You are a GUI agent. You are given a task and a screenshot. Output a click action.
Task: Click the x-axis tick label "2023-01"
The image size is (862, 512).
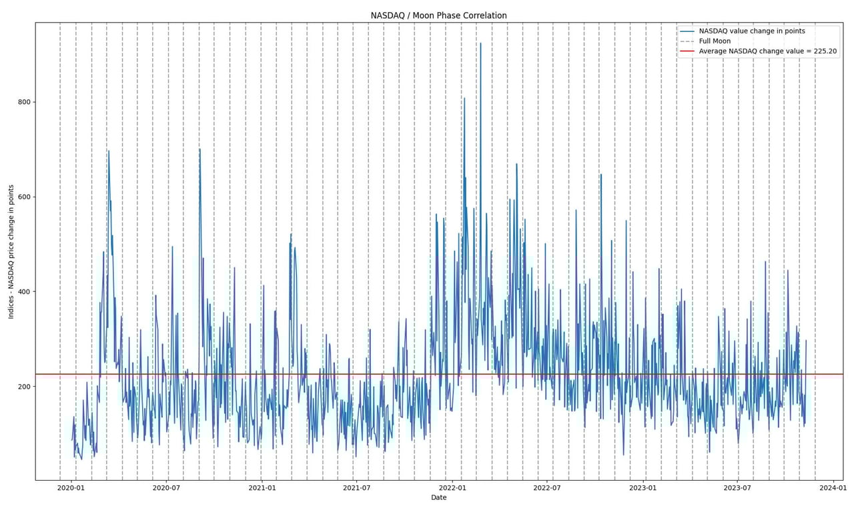(644, 487)
